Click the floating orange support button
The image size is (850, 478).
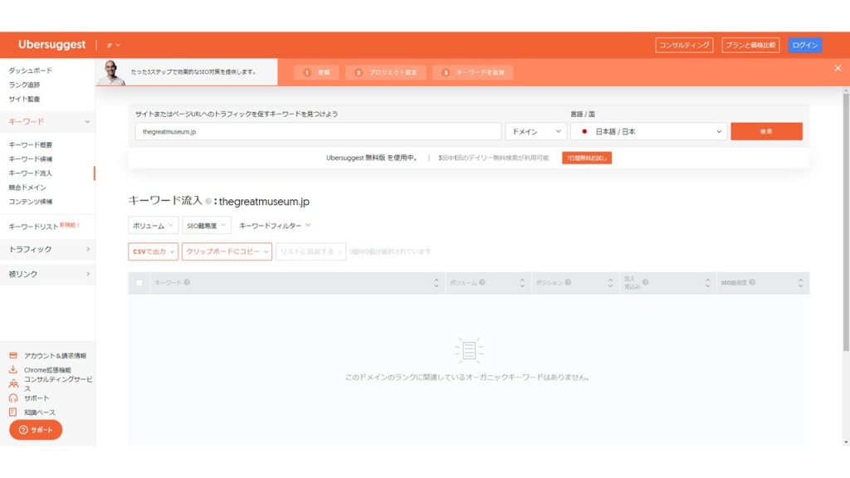pos(34,431)
